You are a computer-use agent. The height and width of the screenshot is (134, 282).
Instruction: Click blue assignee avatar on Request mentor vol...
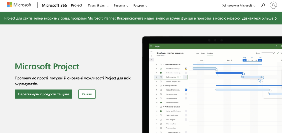pos(186,90)
